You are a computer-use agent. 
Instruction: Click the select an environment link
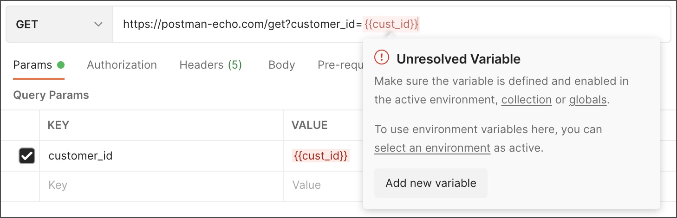(x=432, y=148)
